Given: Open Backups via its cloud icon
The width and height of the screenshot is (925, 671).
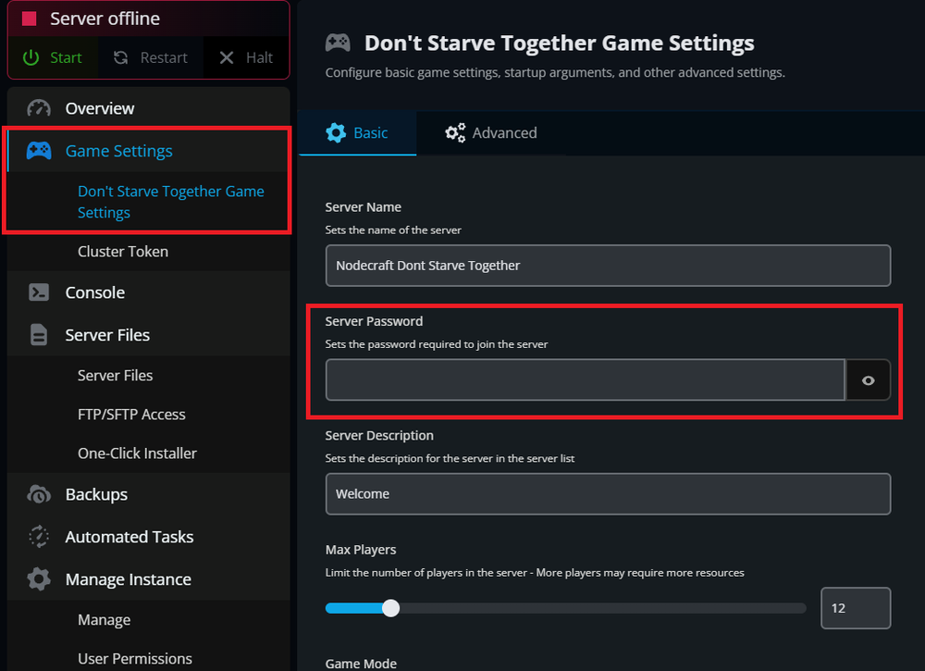Looking at the screenshot, I should point(37,494).
